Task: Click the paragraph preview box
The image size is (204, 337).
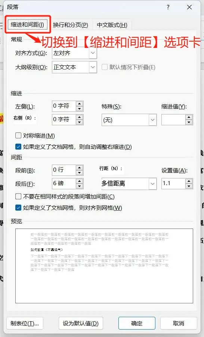Action: [104, 266]
